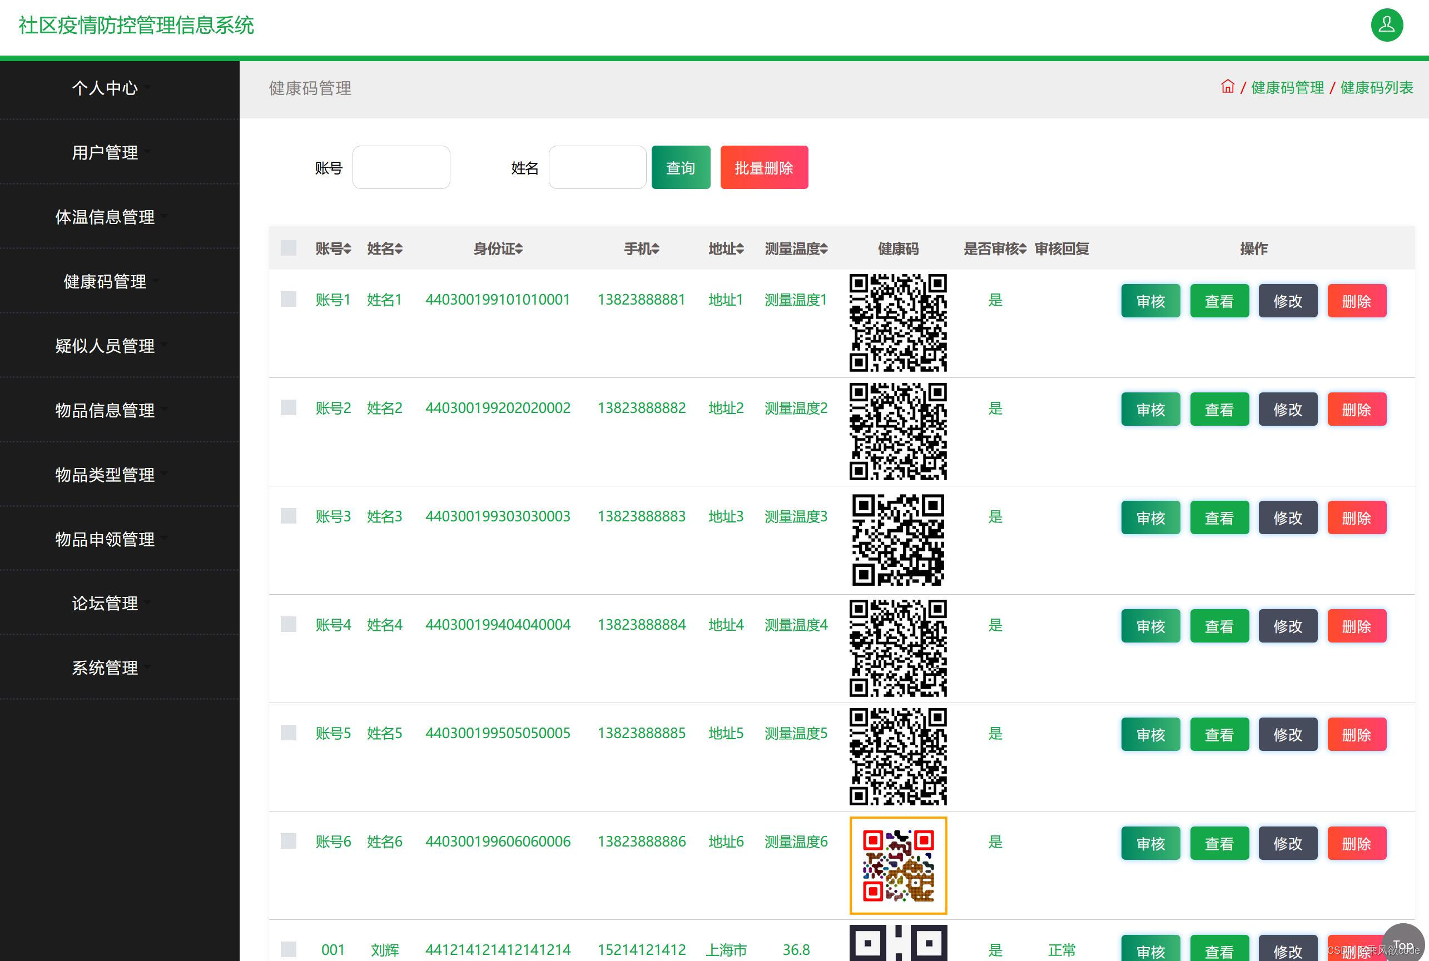Open the colored QR code thumbnail for 账号6

898,865
